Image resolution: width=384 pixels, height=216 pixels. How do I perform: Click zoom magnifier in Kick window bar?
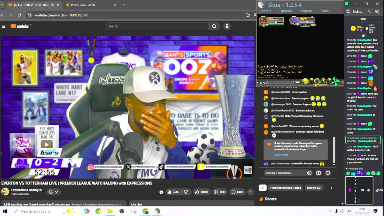pyautogui.click(x=369, y=12)
